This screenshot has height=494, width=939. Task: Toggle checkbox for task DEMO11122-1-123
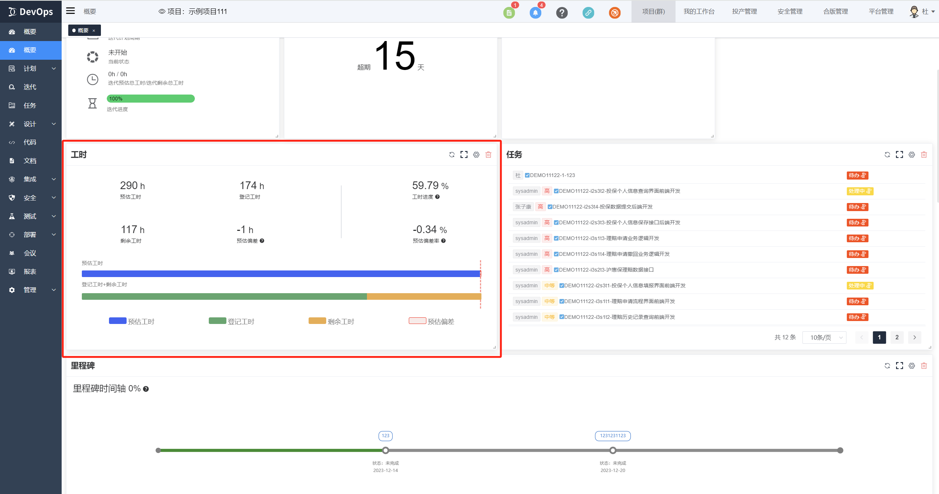point(527,176)
